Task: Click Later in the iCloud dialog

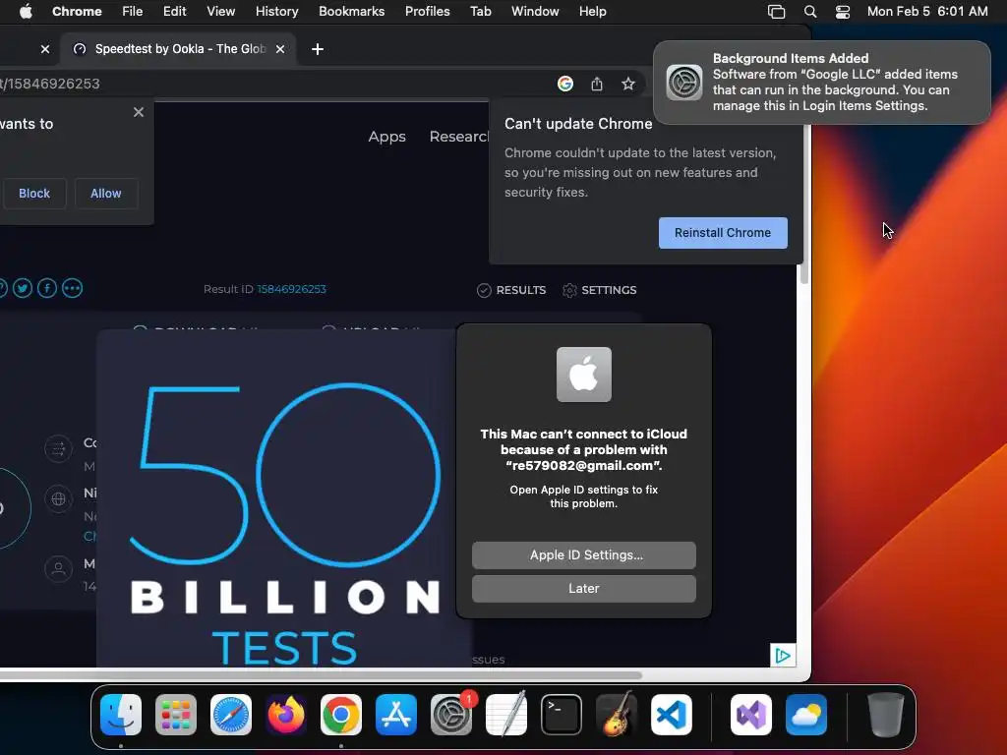Action: [x=584, y=589]
